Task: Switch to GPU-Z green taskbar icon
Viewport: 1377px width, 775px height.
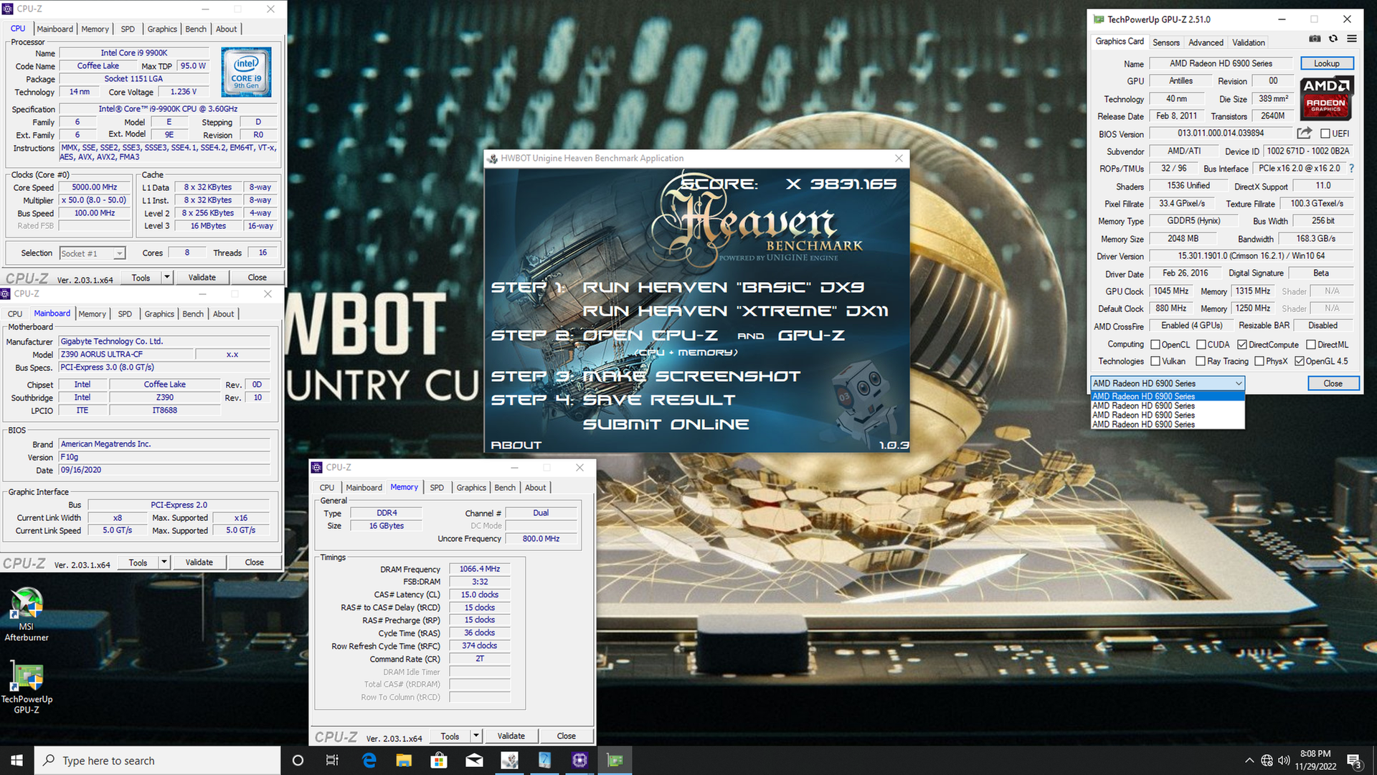Action: tap(615, 760)
